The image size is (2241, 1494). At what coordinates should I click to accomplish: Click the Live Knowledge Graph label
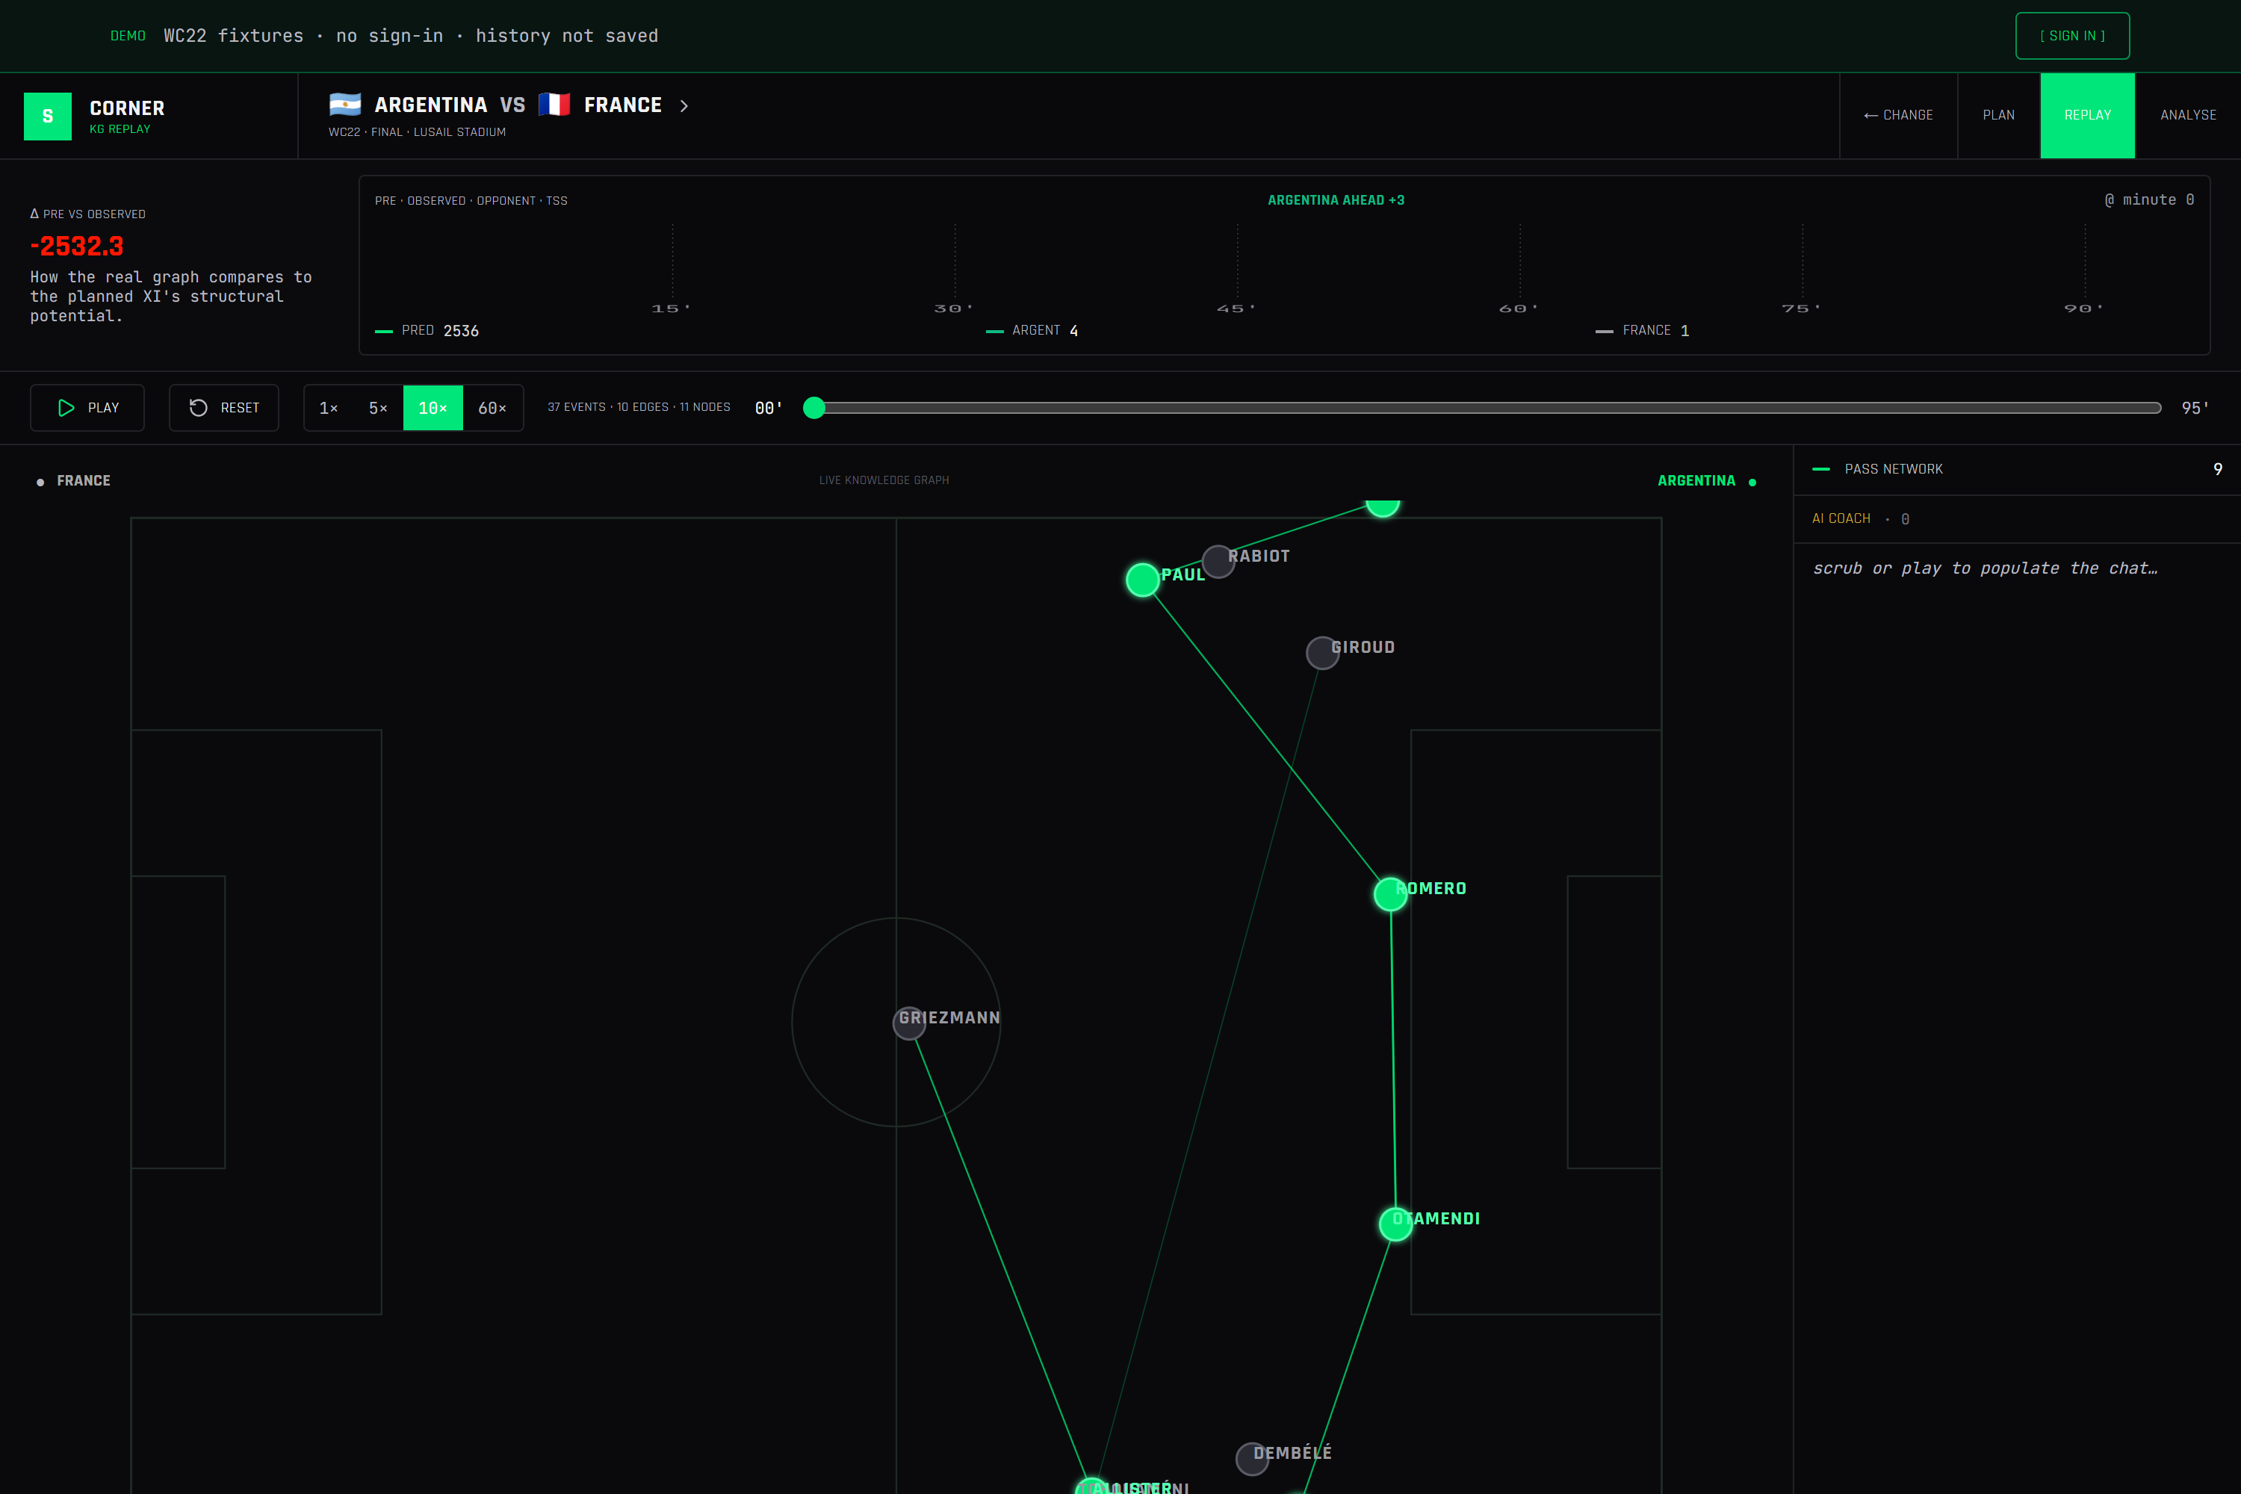pos(884,481)
